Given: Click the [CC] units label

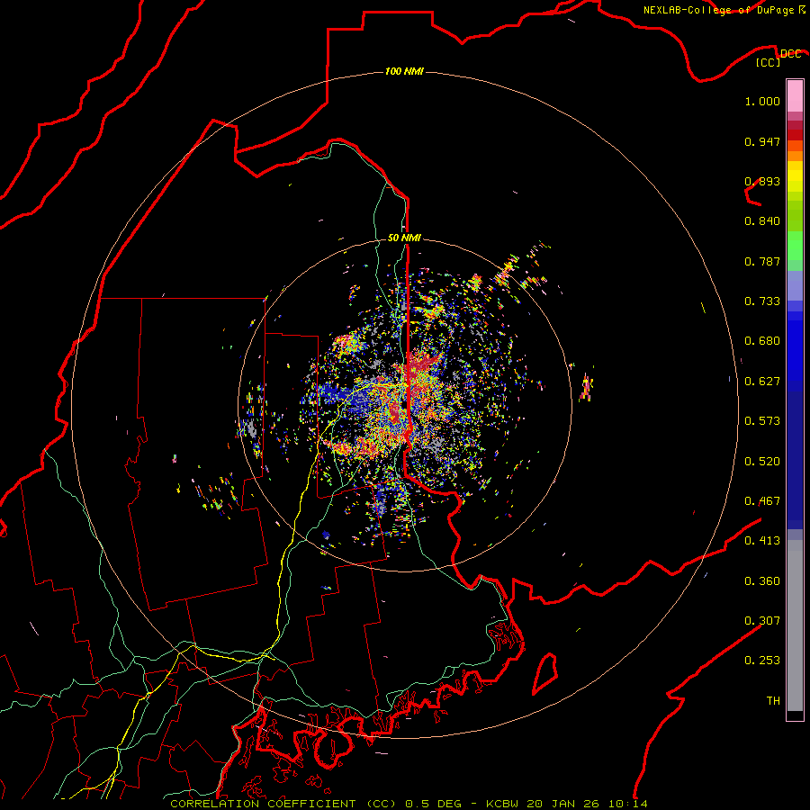Looking at the screenshot, I should 769,62.
